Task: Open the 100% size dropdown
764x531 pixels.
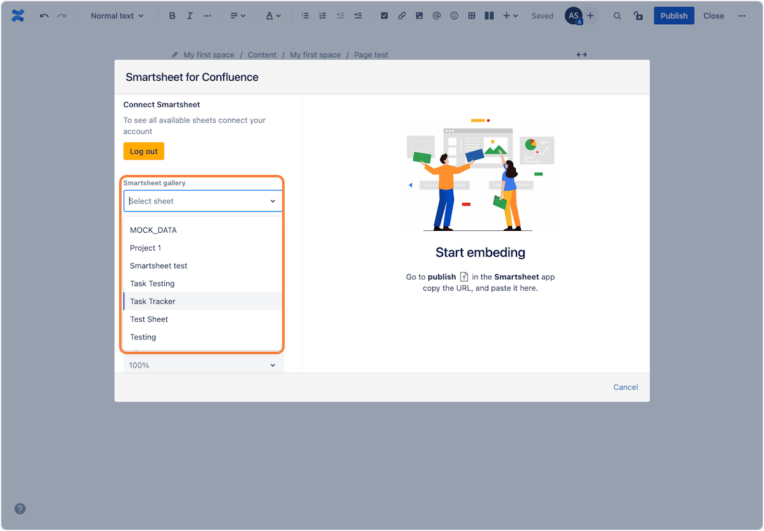Action: pos(203,365)
